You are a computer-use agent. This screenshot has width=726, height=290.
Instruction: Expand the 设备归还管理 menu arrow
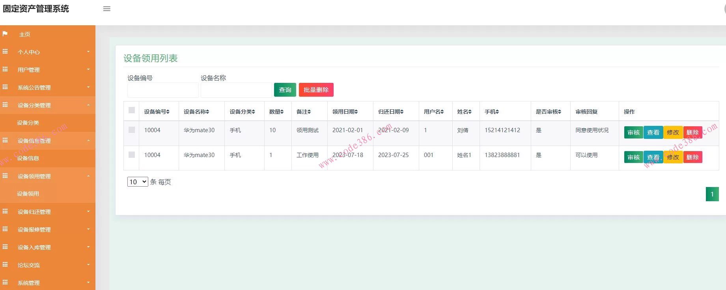88,211
